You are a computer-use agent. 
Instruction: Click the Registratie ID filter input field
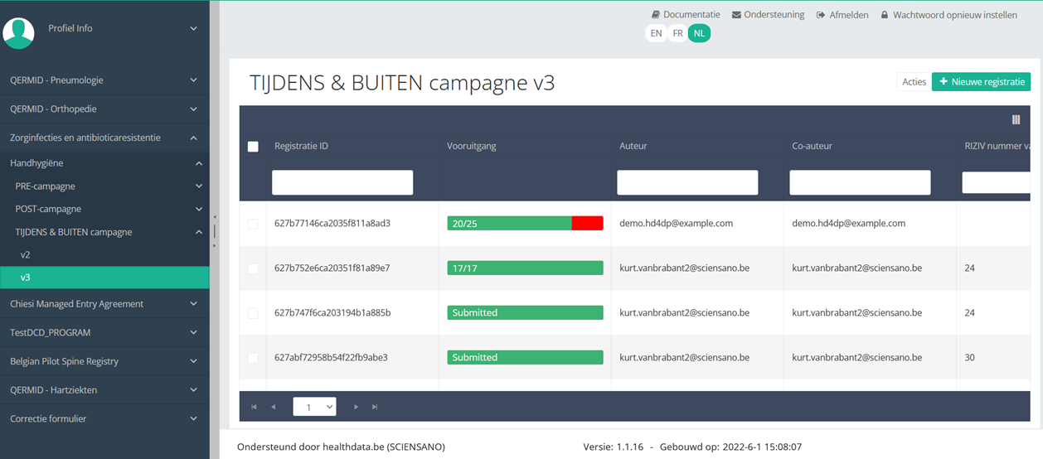coord(342,182)
